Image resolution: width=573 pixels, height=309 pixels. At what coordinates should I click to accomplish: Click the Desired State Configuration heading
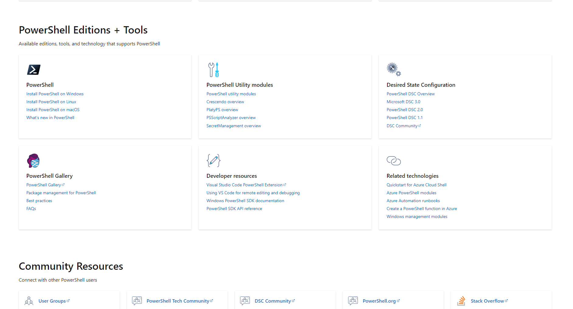click(421, 85)
